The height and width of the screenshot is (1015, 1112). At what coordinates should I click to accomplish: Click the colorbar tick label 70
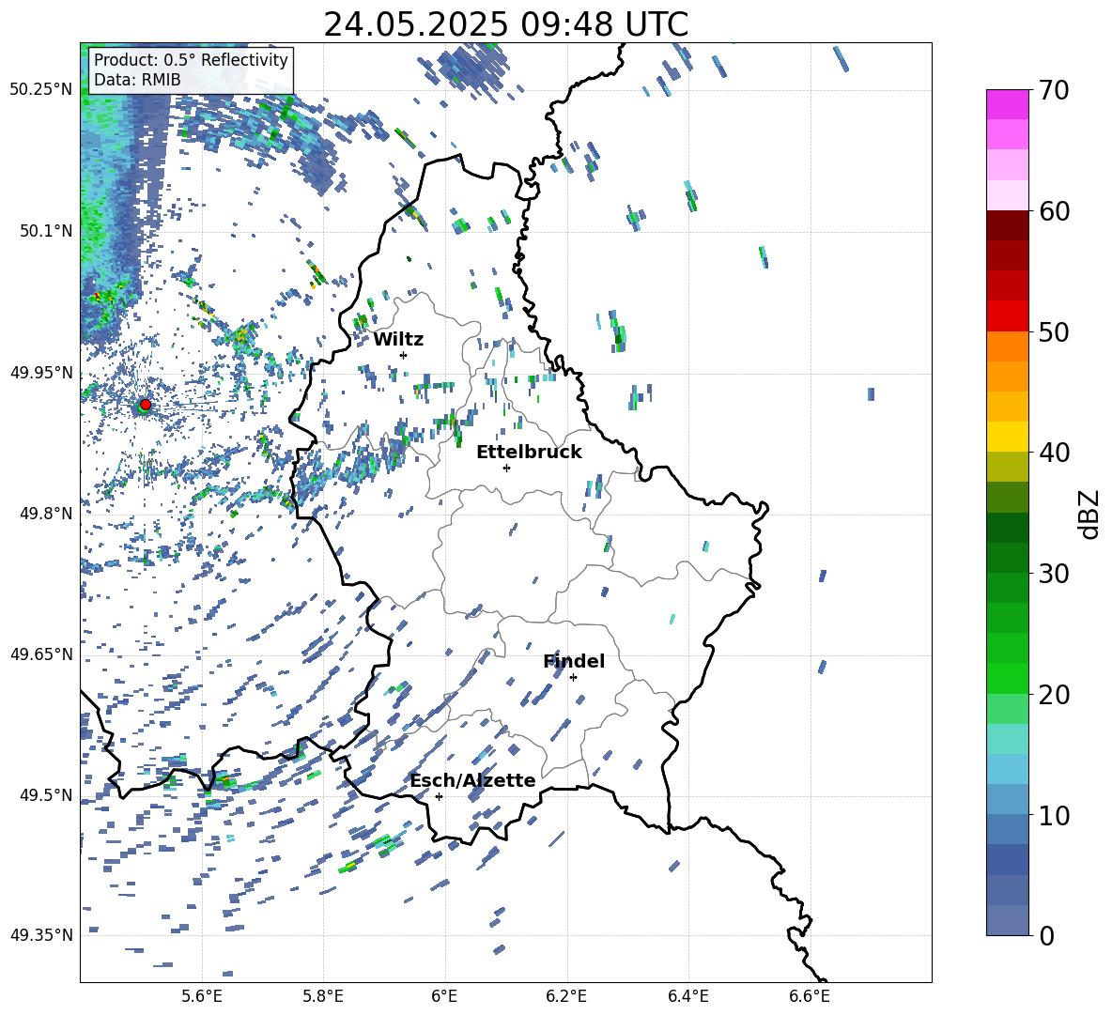pos(1054,90)
